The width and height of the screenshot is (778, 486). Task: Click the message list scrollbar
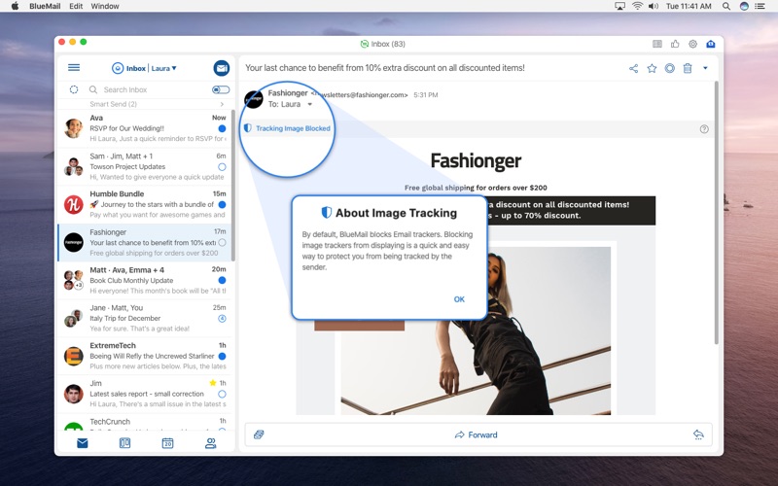pos(232,186)
